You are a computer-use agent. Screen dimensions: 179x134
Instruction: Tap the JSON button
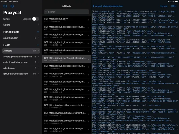click(173, 6)
